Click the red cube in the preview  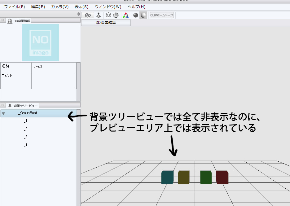click(222, 177)
